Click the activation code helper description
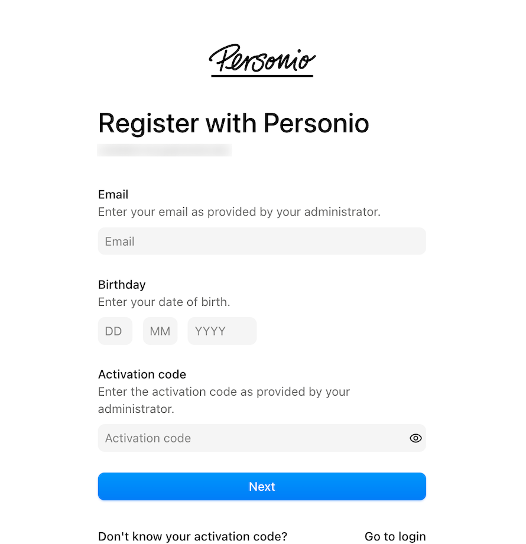 224,400
